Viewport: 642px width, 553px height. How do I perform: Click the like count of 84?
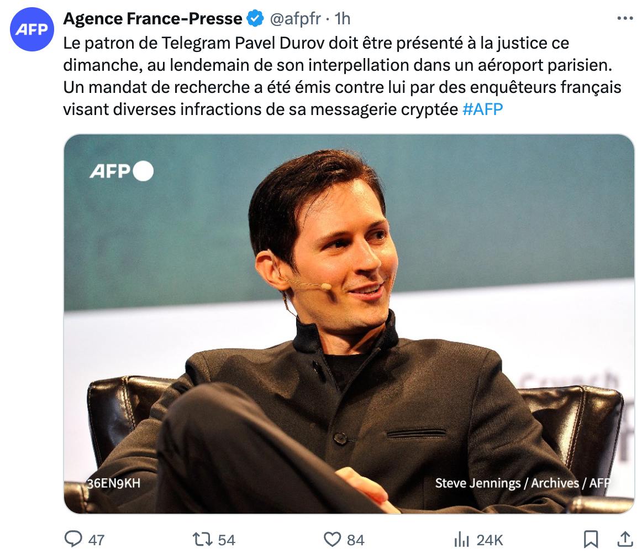coord(356,540)
